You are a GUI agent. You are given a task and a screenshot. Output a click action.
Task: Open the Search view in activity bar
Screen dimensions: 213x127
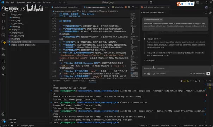[x=3, y=15]
